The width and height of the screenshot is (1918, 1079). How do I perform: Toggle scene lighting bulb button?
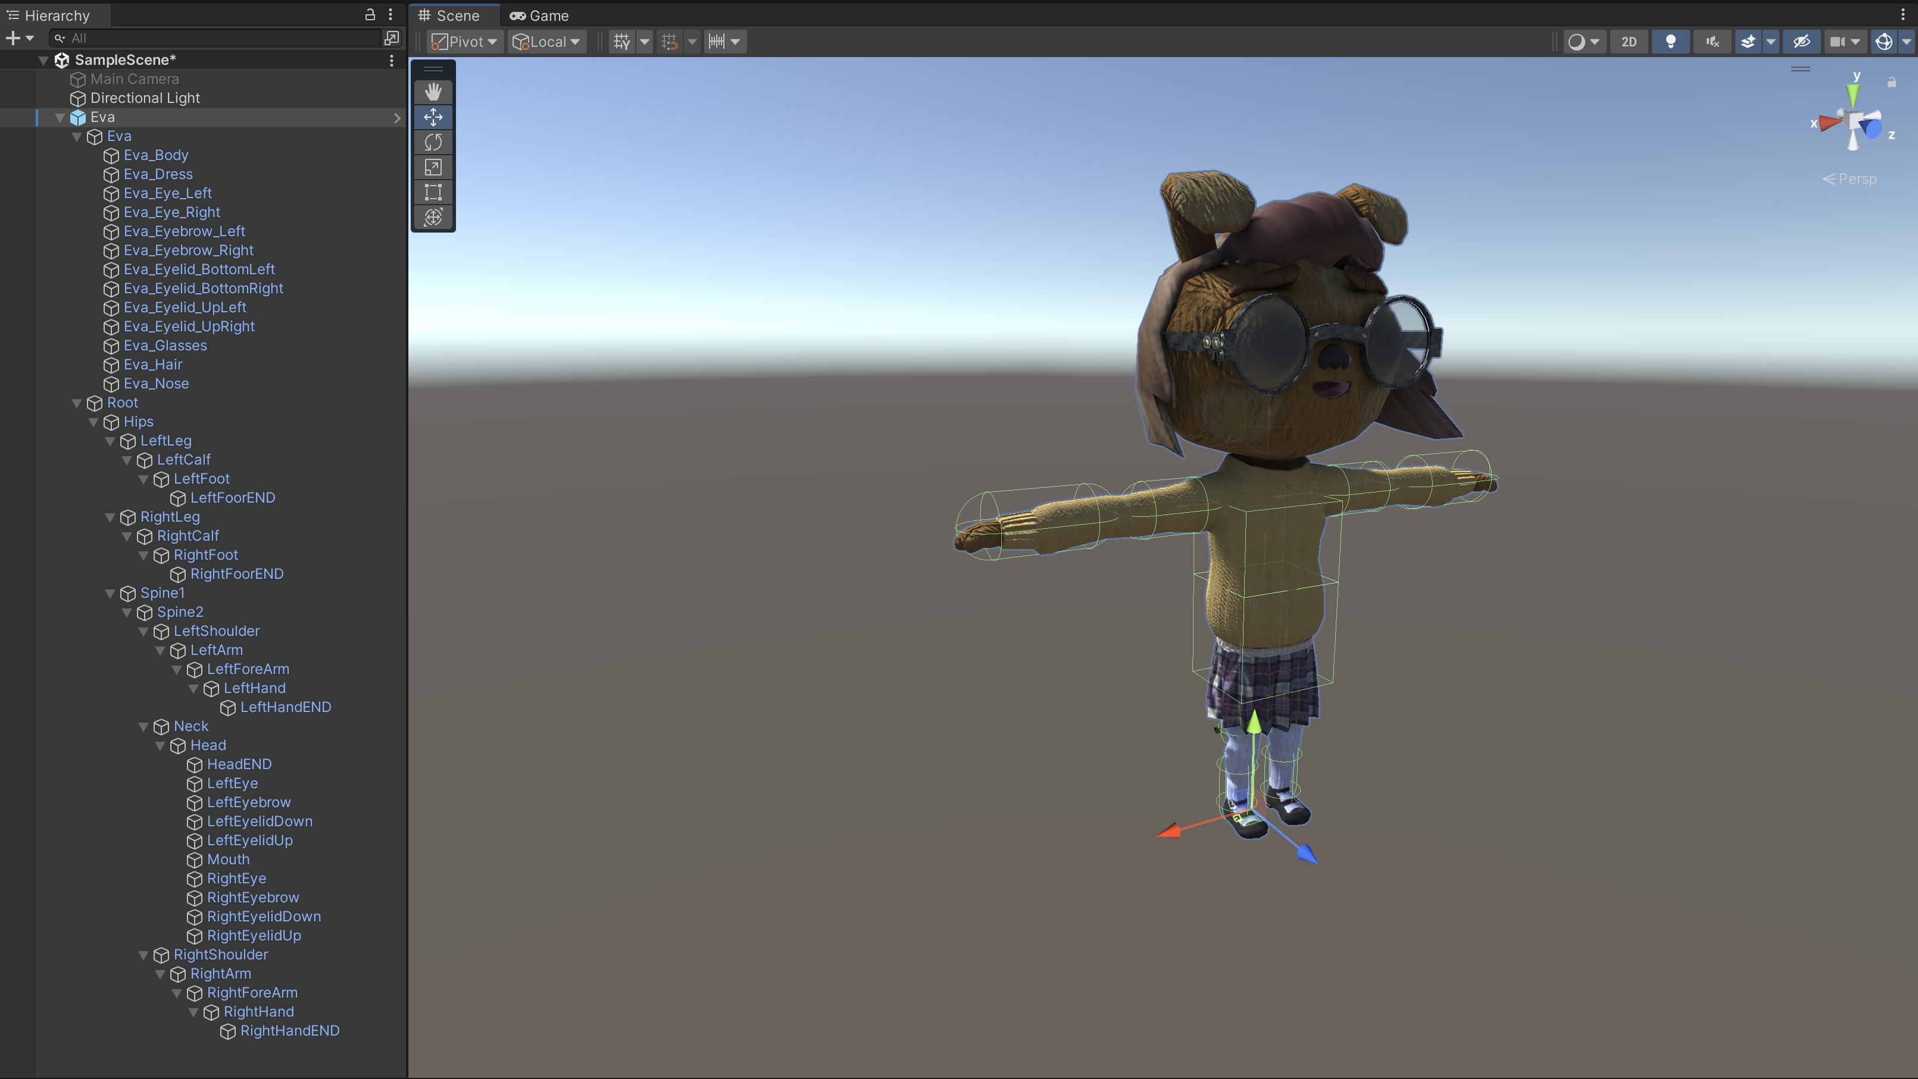(1670, 42)
